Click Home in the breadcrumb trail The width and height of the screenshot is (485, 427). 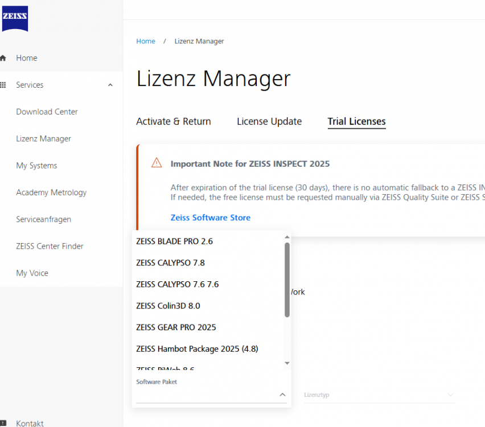(145, 41)
